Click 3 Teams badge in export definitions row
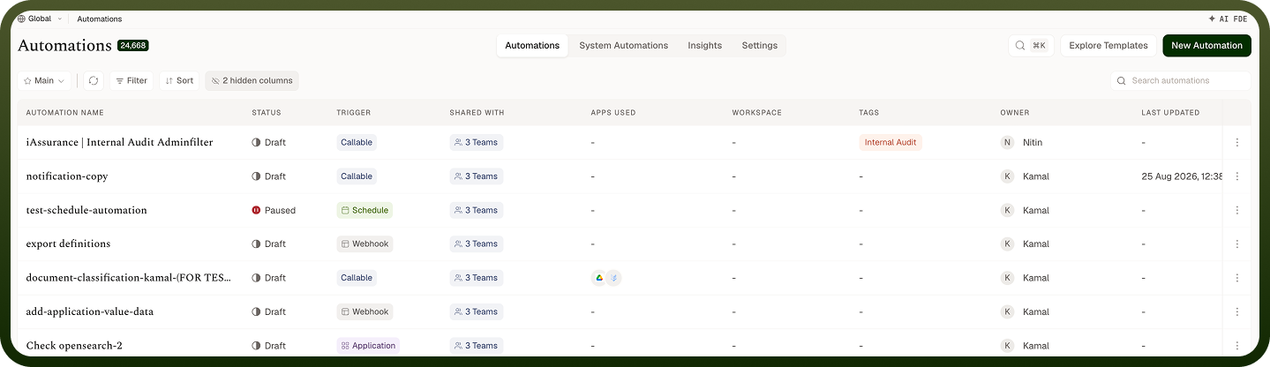1270x367 pixels. point(476,243)
